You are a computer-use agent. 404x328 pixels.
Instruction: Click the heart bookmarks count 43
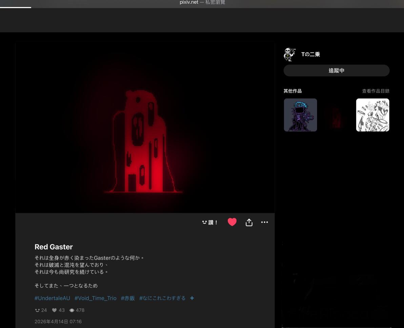point(59,310)
